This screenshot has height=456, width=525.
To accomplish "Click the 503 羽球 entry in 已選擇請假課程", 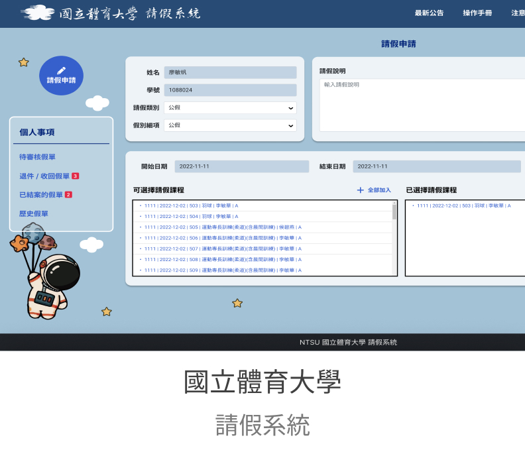I will click(x=463, y=205).
